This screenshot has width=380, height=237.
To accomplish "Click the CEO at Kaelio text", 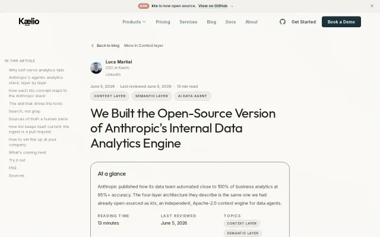I will pos(118,68).
